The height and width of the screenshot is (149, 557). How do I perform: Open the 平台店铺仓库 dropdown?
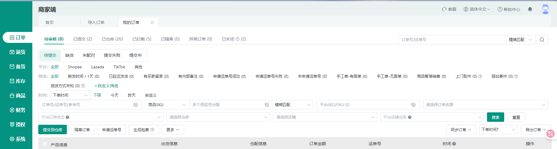pyautogui.click(x=432, y=117)
